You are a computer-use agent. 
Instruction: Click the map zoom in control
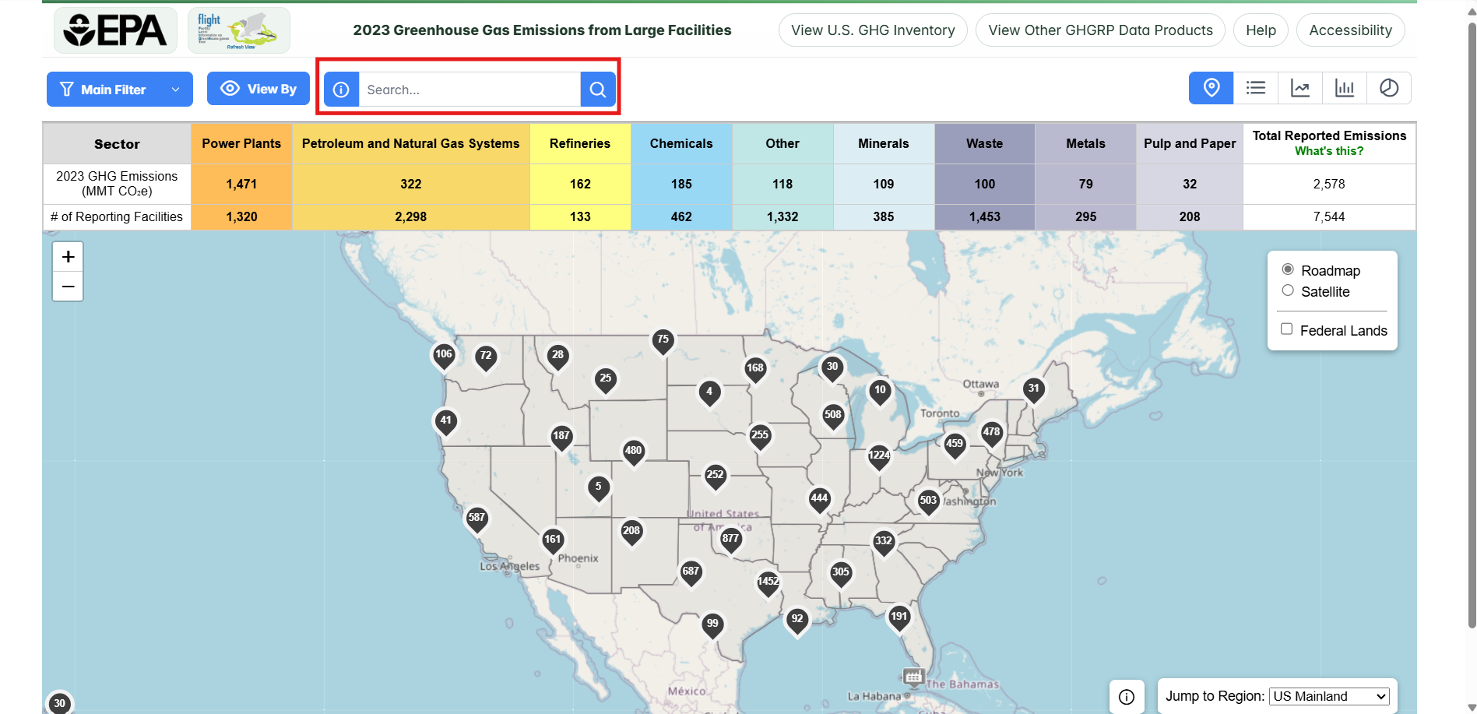[x=68, y=256]
